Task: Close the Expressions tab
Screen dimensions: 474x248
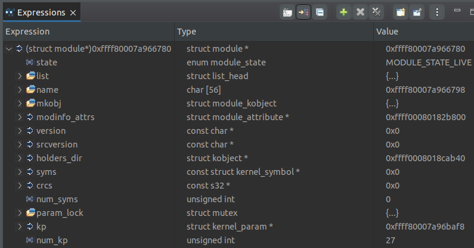Action: [x=73, y=12]
